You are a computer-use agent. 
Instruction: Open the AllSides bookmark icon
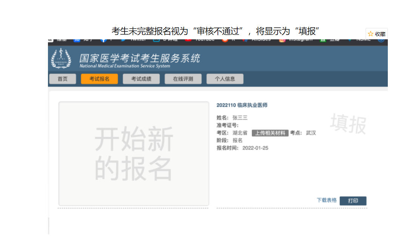[245, 40]
